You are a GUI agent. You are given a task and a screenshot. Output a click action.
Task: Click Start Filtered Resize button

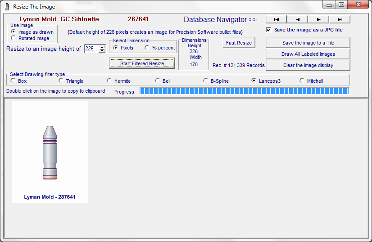[x=142, y=63]
